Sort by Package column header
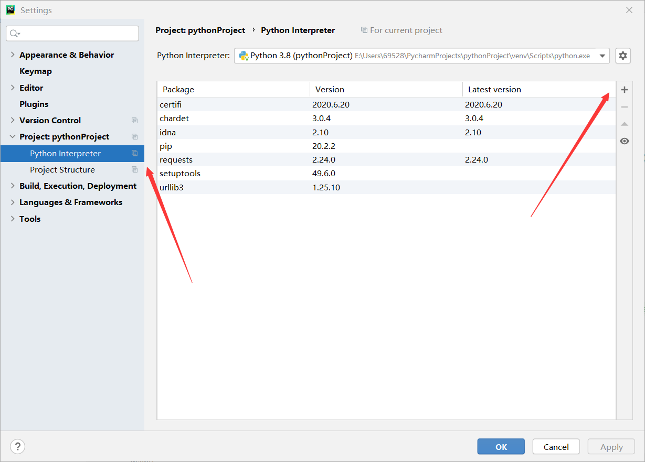This screenshot has height=462, width=645. [234, 90]
